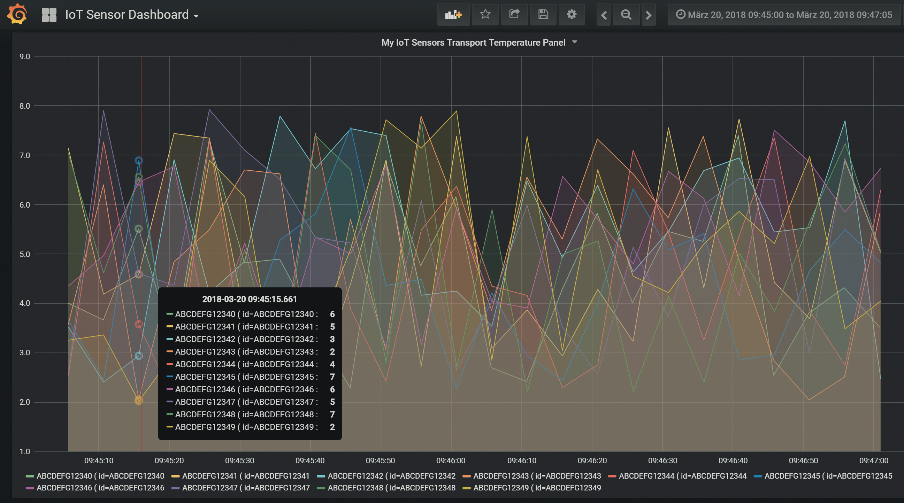The image size is (904, 503).
Task: Click the blue data point on hover line
Action: pos(139,161)
